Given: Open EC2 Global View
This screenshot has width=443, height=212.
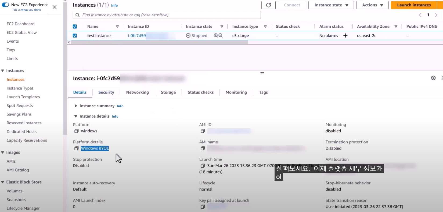Looking at the screenshot, I should pyautogui.click(x=22, y=32).
